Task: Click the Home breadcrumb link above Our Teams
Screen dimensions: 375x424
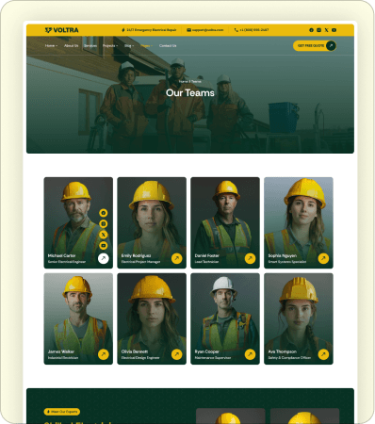Action: pyautogui.click(x=183, y=81)
